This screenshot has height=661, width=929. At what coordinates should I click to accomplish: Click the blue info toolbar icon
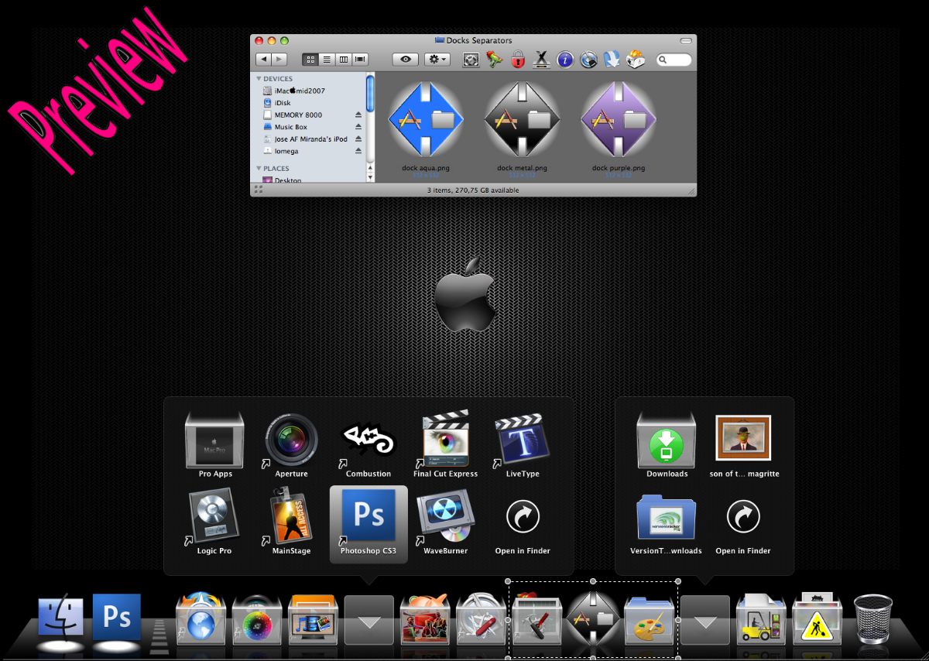[x=565, y=60]
